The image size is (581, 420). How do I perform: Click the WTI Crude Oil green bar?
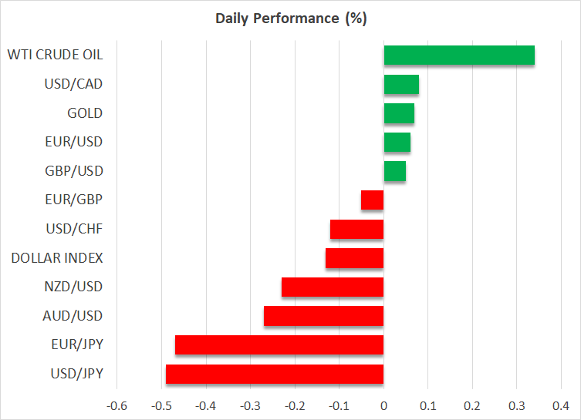click(x=459, y=55)
